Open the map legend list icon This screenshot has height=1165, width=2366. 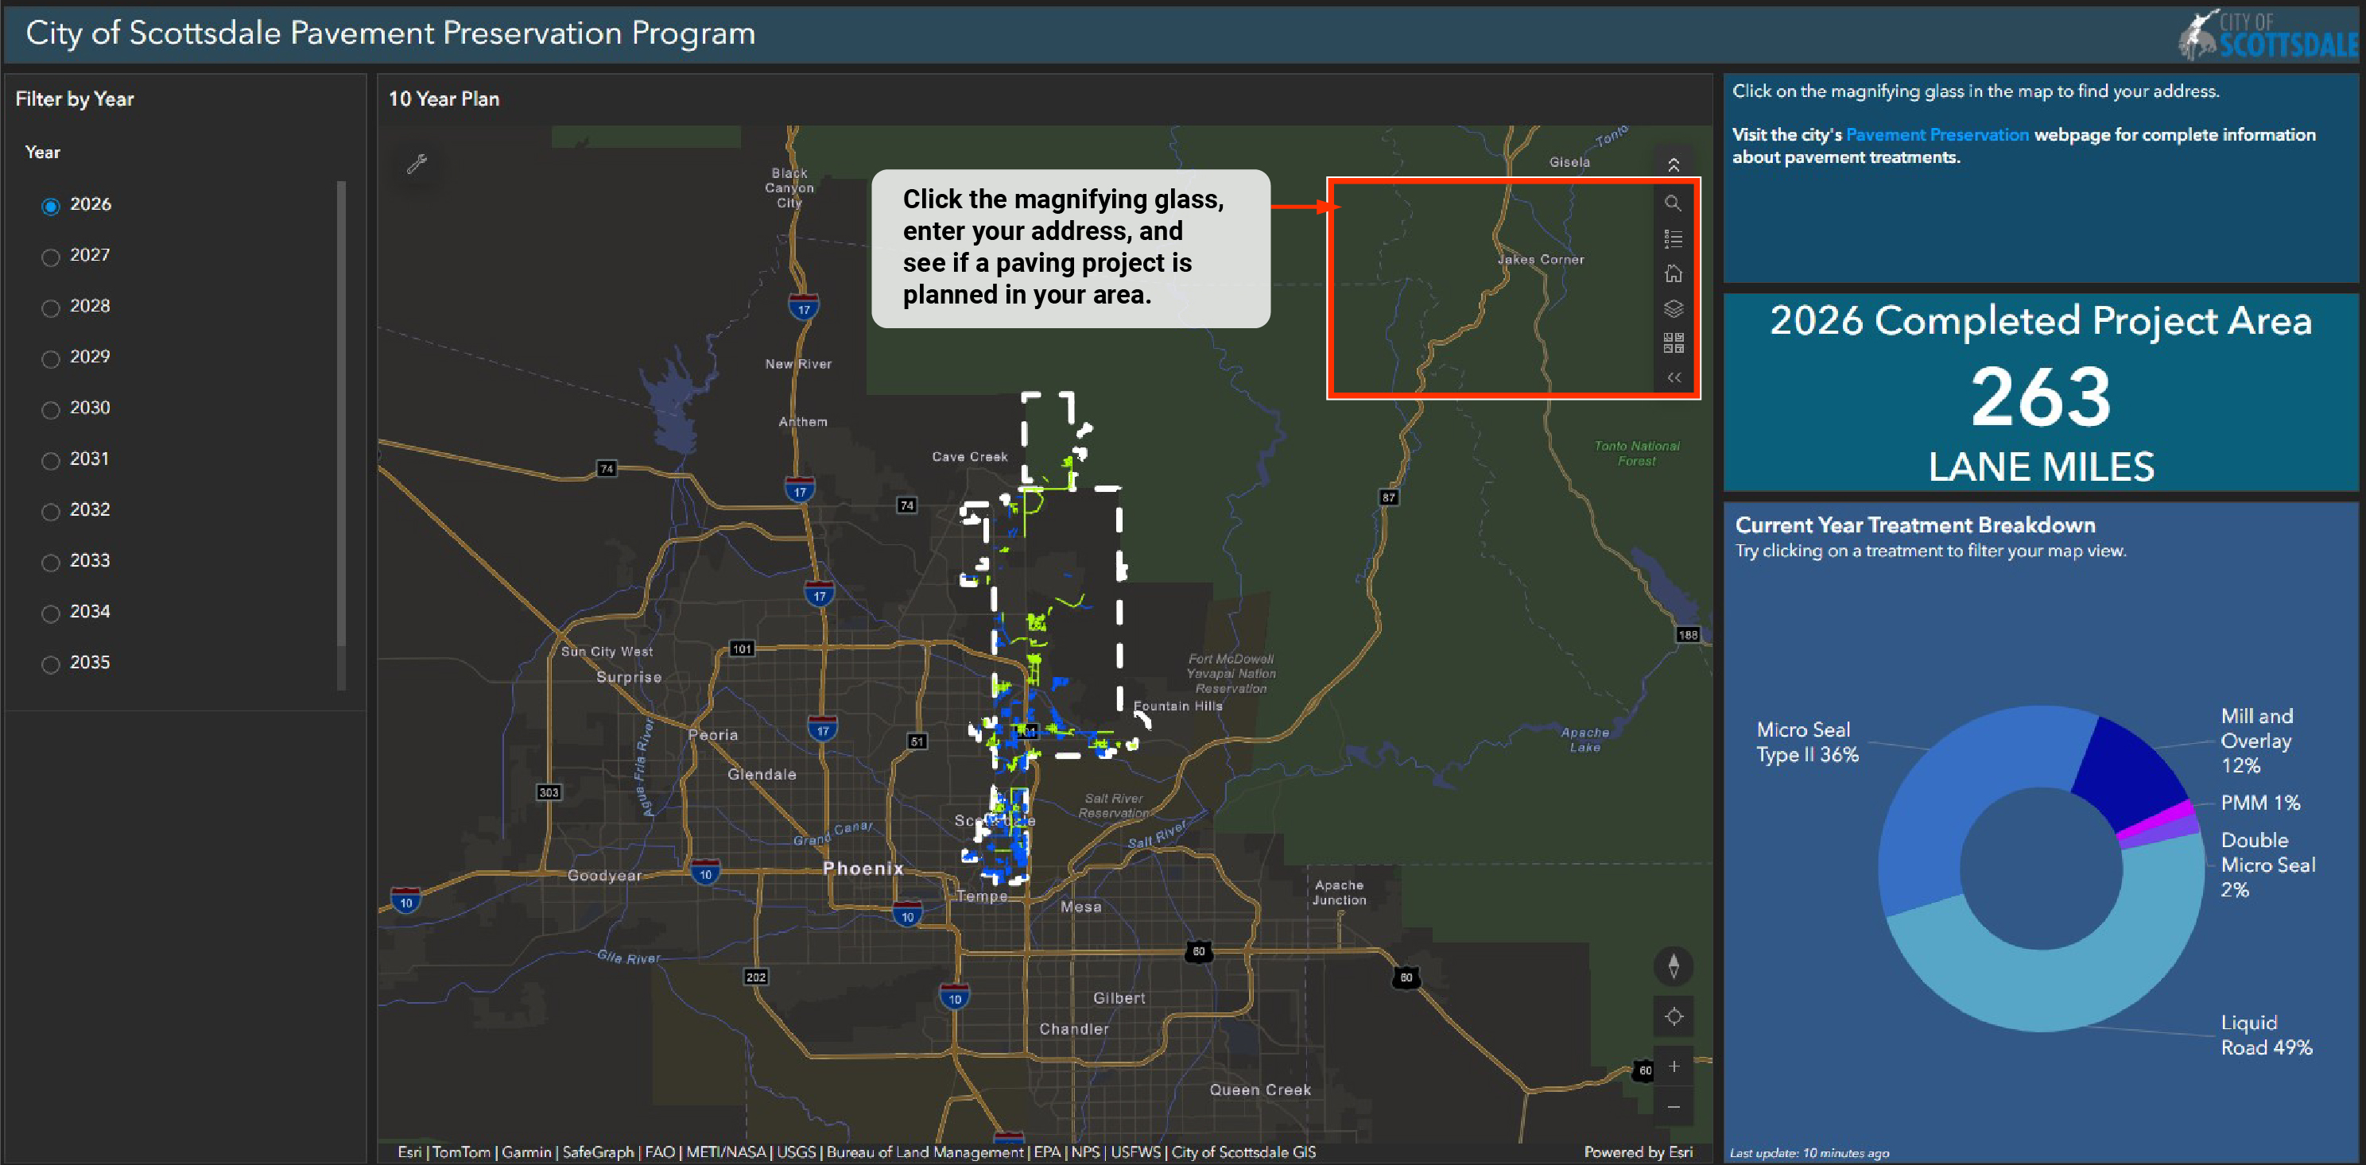click(x=1673, y=238)
